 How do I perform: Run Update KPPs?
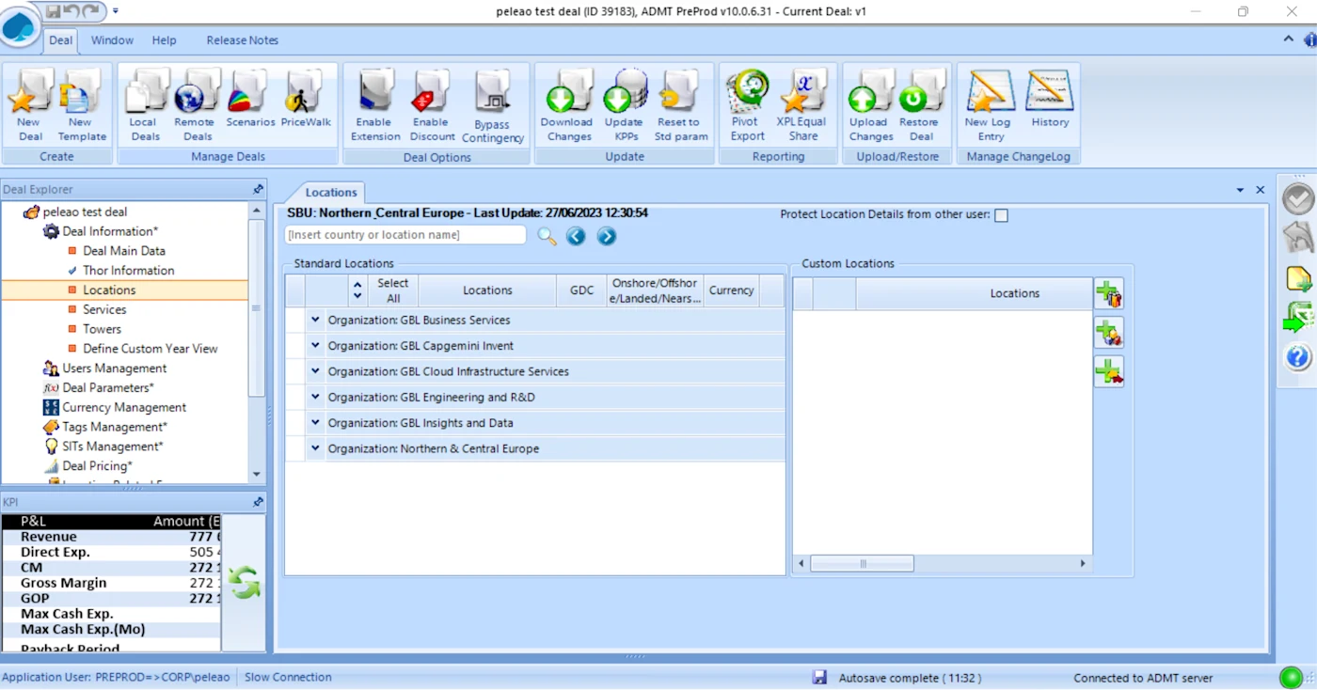(624, 106)
